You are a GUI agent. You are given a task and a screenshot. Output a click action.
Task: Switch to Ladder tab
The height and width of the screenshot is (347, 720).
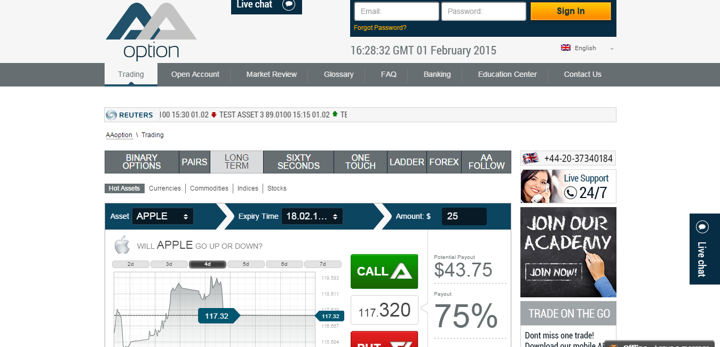(407, 162)
